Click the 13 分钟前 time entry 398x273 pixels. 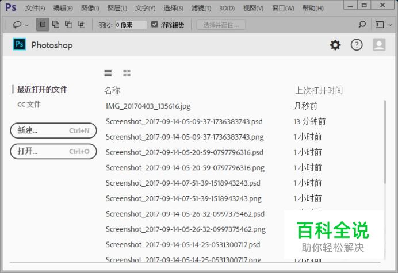point(309,121)
